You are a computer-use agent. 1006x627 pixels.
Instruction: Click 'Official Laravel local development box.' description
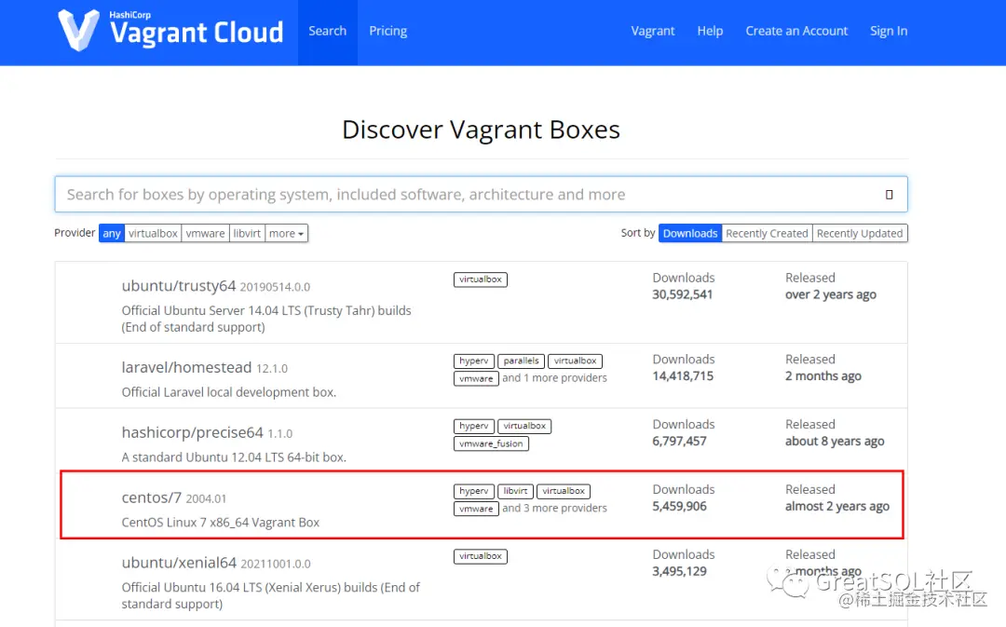(x=229, y=392)
